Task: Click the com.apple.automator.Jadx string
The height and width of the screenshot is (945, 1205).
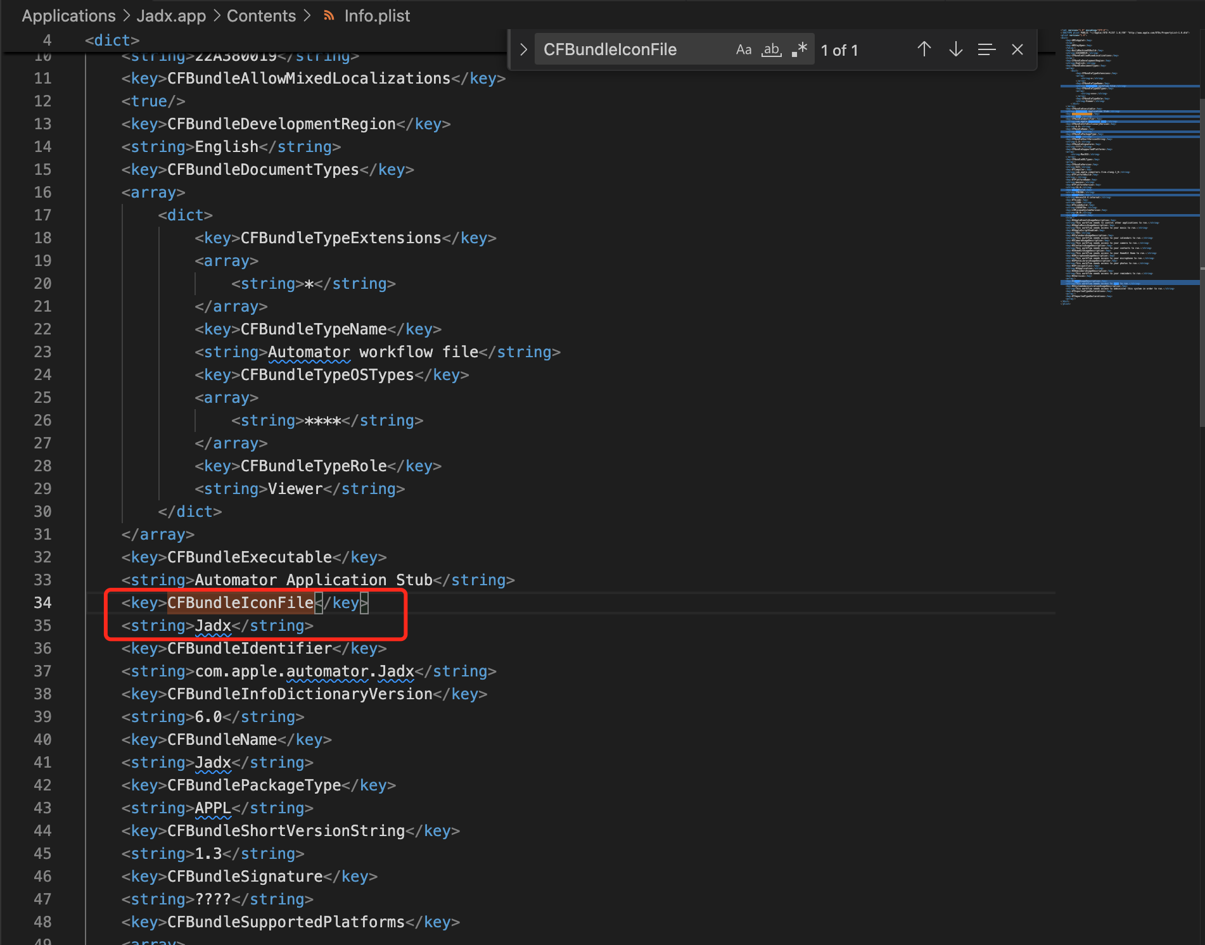Action: coord(304,671)
